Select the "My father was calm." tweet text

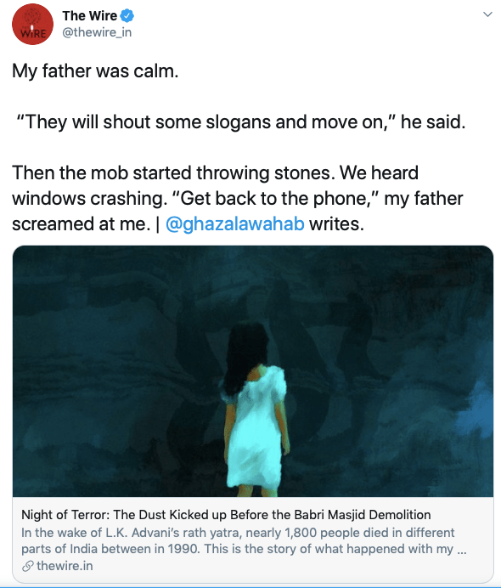click(95, 71)
